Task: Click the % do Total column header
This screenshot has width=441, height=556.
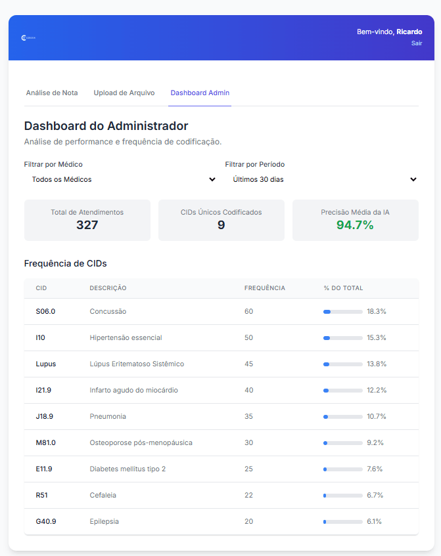Action: click(x=343, y=288)
